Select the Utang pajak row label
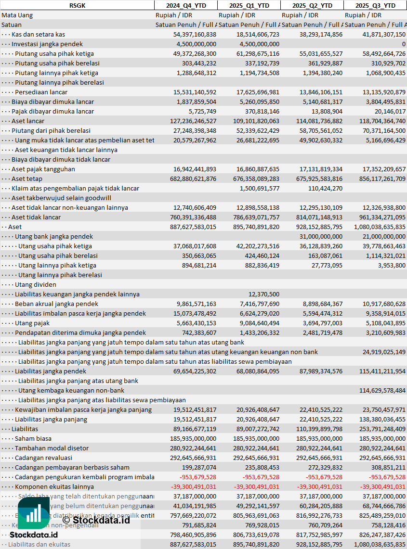 pos(32,323)
